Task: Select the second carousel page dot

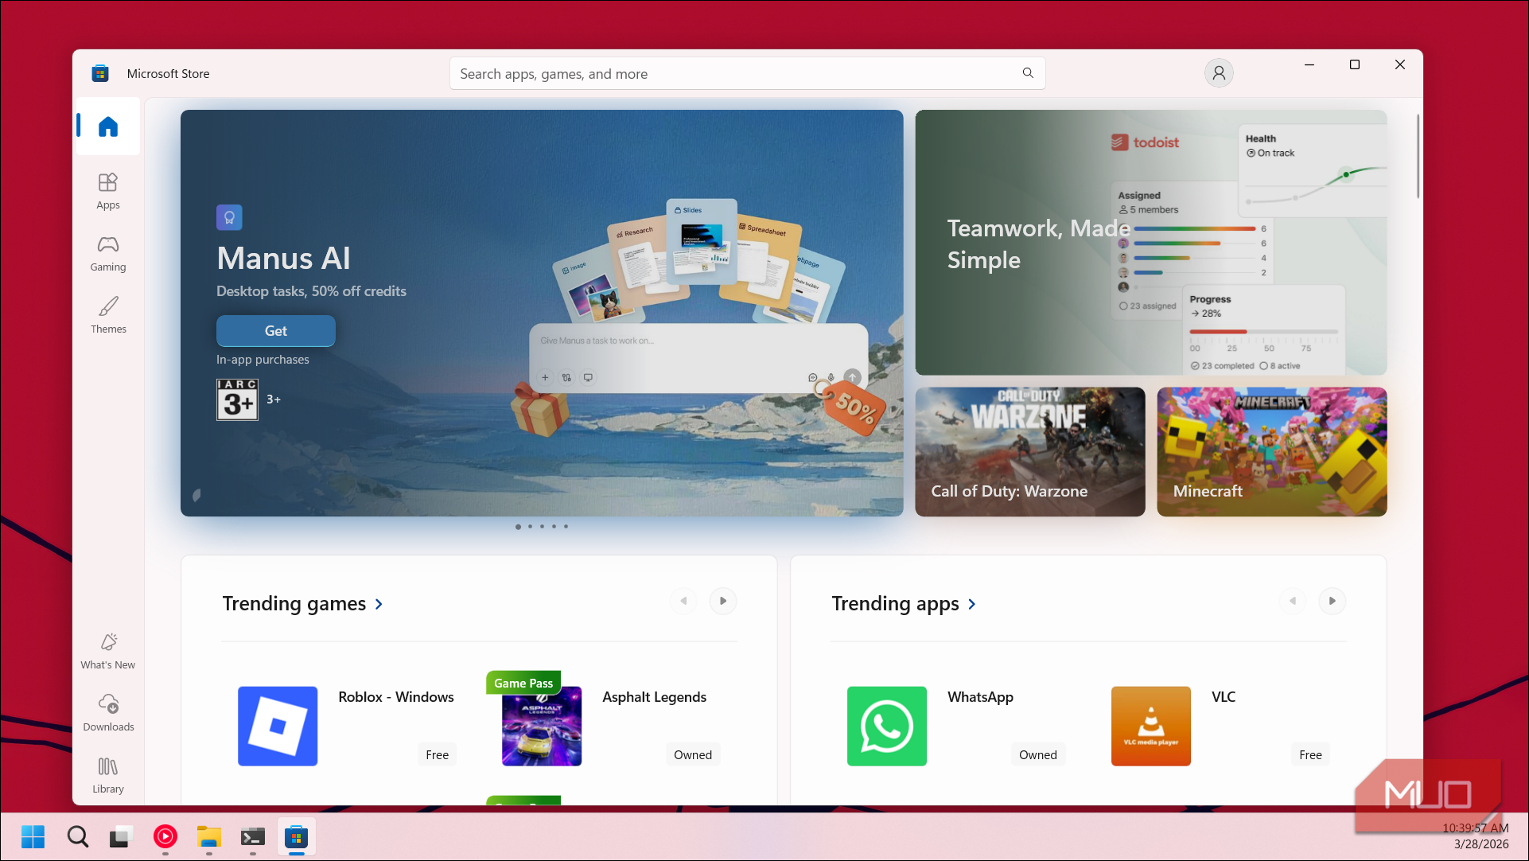Action: [x=530, y=527]
